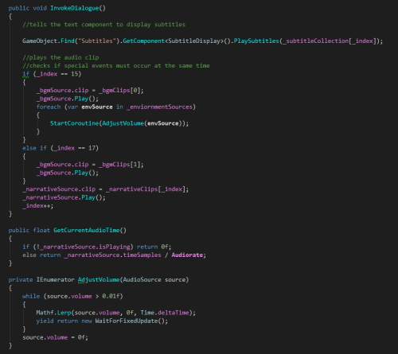Image resolution: width=398 pixels, height=354 pixels.
Task: Click the underlined if keyword before _index == 15
Action: pos(25,74)
